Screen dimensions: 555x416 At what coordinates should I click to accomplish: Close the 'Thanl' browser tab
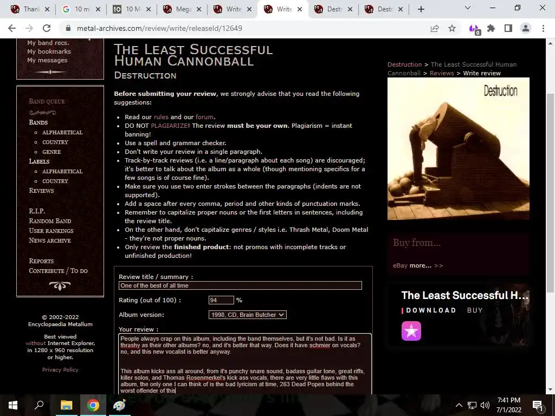(x=47, y=10)
